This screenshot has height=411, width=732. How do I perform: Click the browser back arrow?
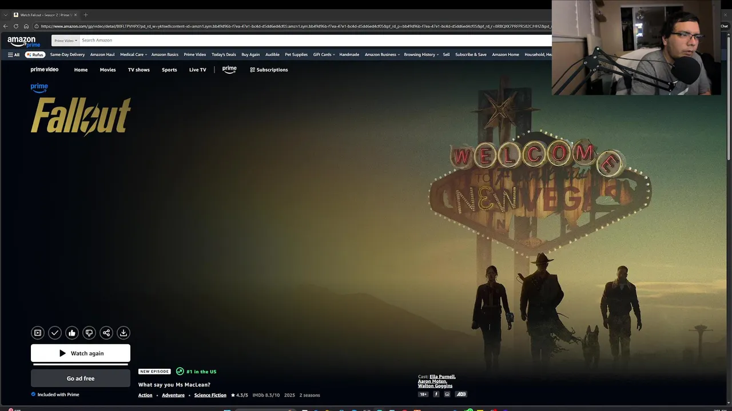[x=6, y=26]
